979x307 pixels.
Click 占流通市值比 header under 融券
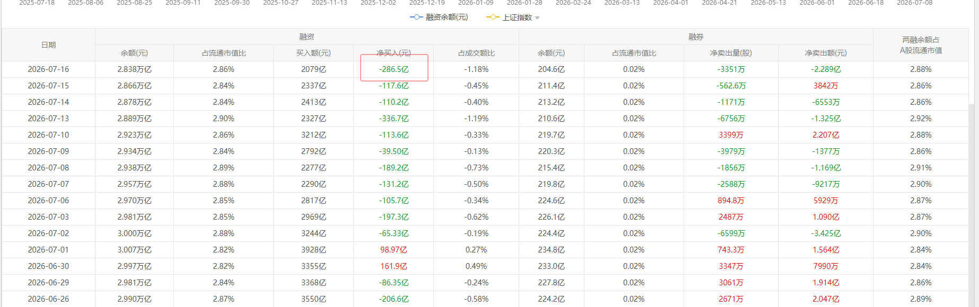[x=634, y=53]
